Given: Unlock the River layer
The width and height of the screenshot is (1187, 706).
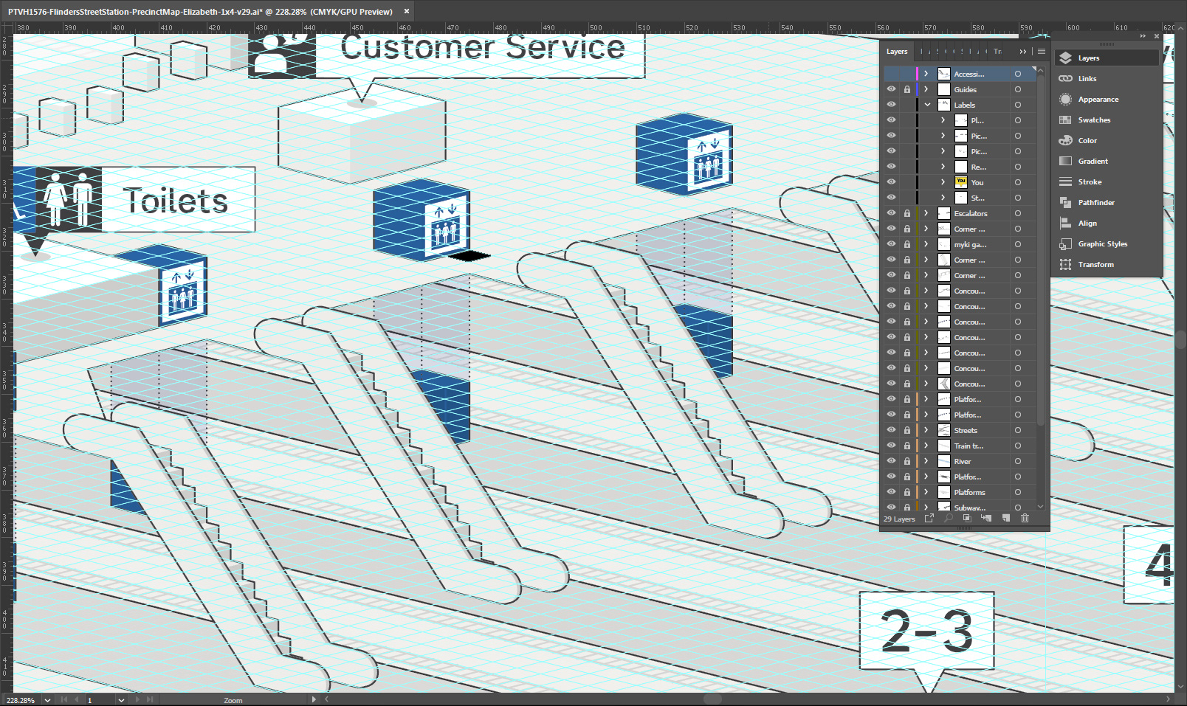Looking at the screenshot, I should (907, 461).
